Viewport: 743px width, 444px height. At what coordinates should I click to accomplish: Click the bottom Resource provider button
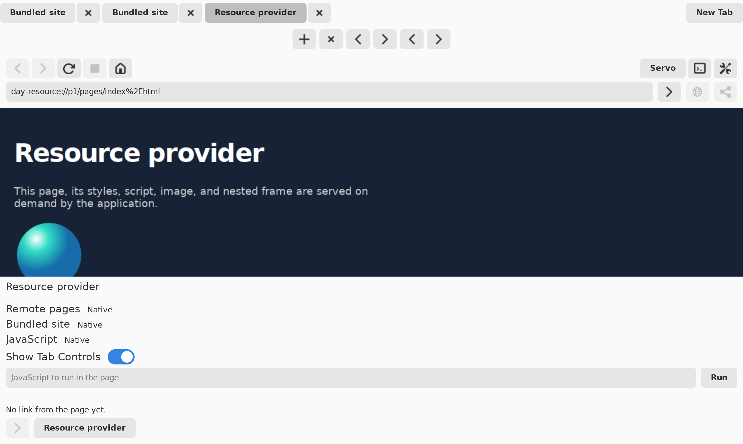[85, 428]
